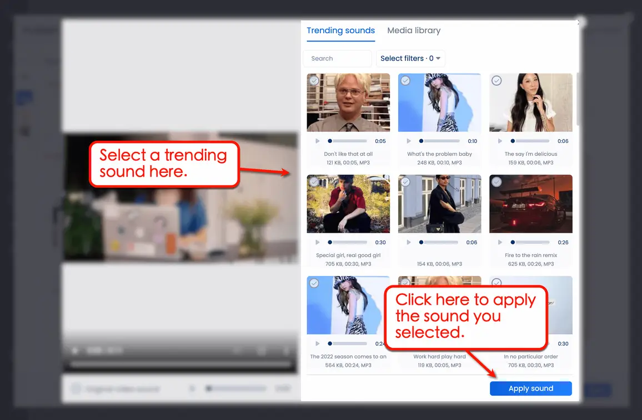Viewport: 642px width, 420px height.
Task: Play the preview of 'What's the problem baby'
Action: 409,141
